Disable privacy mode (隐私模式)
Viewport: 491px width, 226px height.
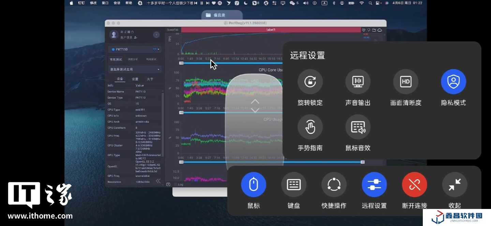pyautogui.click(x=453, y=82)
